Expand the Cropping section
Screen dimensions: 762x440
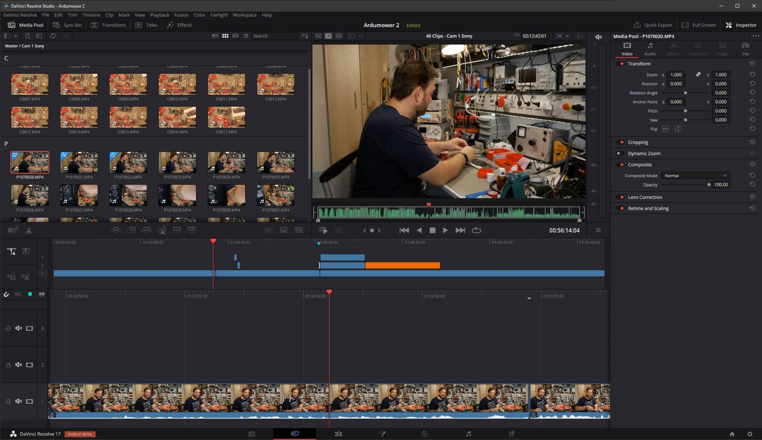pyautogui.click(x=638, y=142)
